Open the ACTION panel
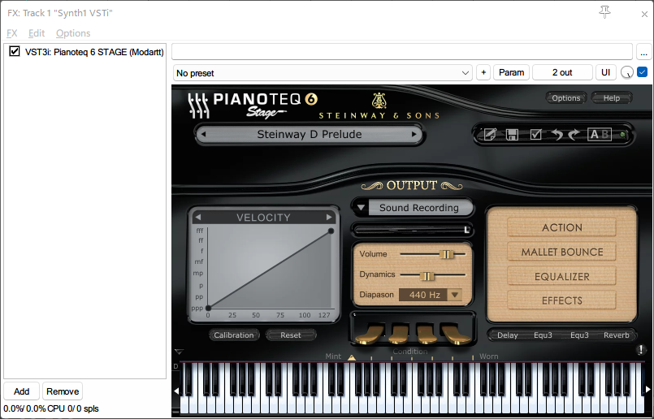This screenshot has width=654, height=419. pyautogui.click(x=562, y=227)
